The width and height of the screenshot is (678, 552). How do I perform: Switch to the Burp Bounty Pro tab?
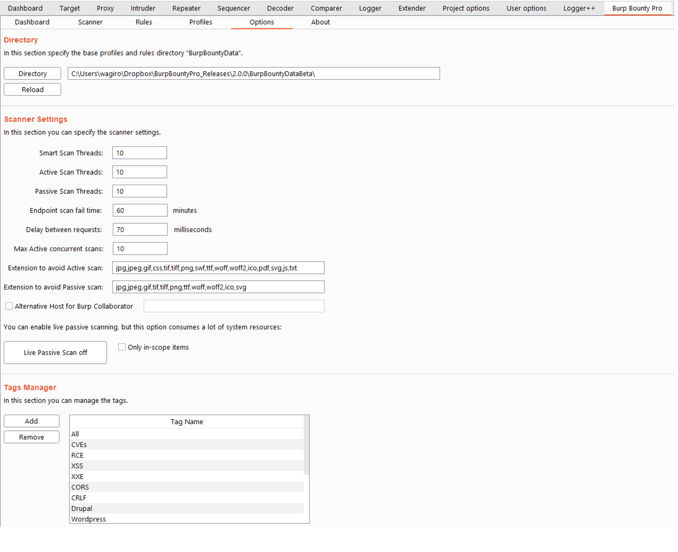point(637,8)
